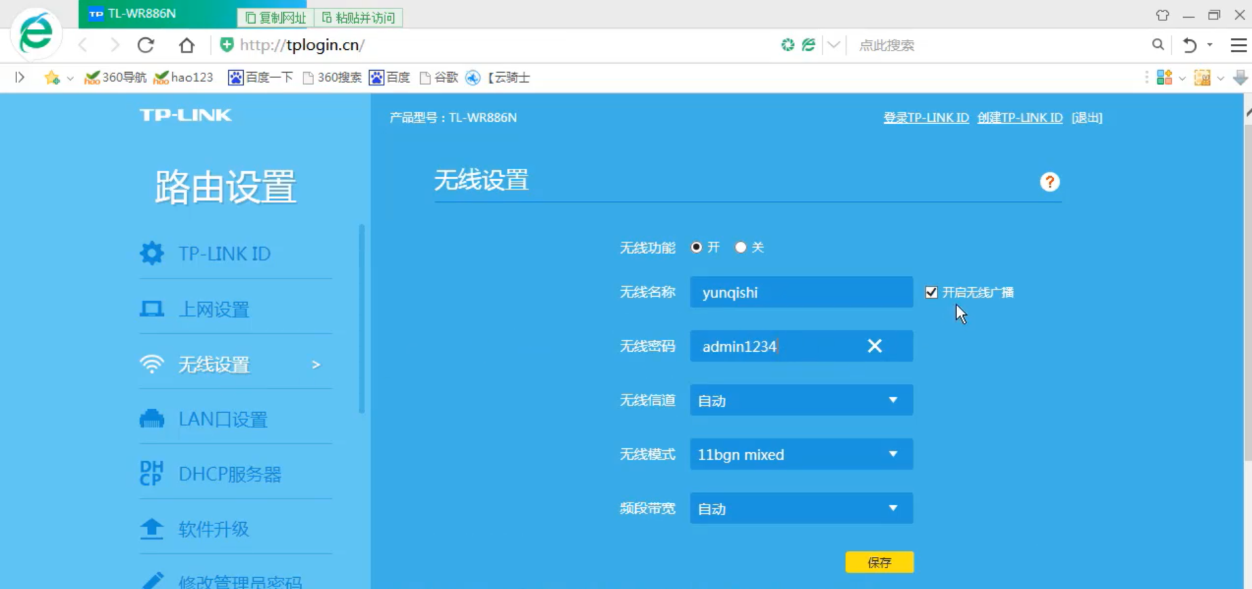
Task: Open the browser hamburger menu icon
Action: pyautogui.click(x=1238, y=45)
